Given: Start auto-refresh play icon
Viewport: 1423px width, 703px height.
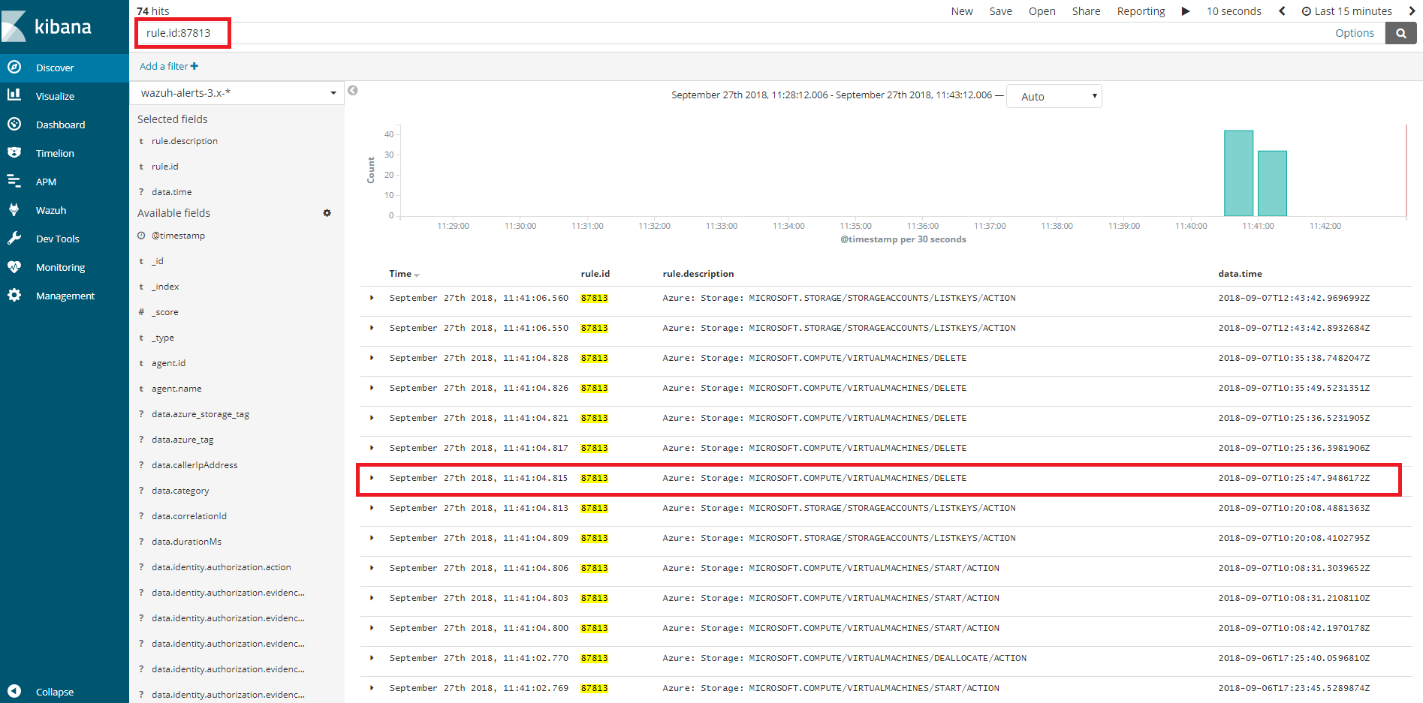Looking at the screenshot, I should click(x=1186, y=11).
